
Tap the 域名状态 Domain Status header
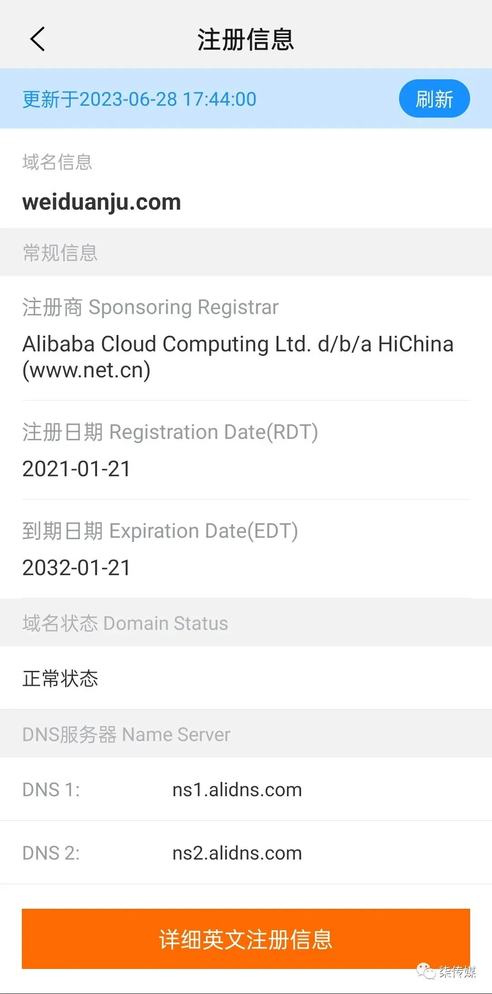pos(125,623)
